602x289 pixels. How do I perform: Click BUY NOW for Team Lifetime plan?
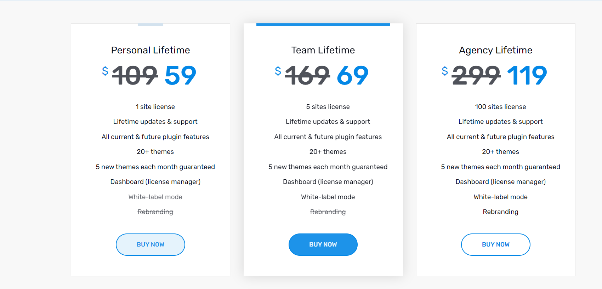(323, 244)
